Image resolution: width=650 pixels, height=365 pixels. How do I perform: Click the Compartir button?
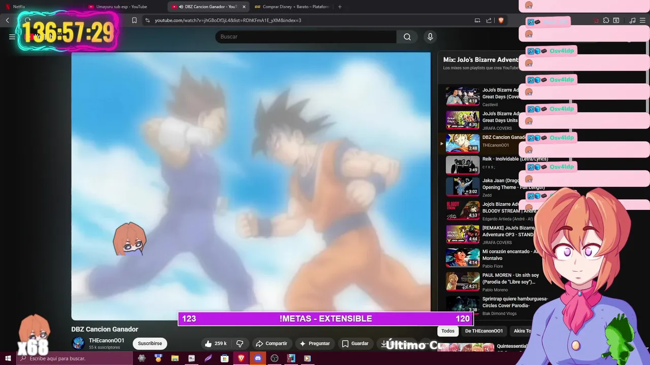click(272, 344)
